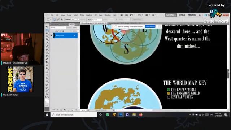Open the layer blend mode dropdown
Viewport: 231px width, 130px height.
(x=58, y=27)
